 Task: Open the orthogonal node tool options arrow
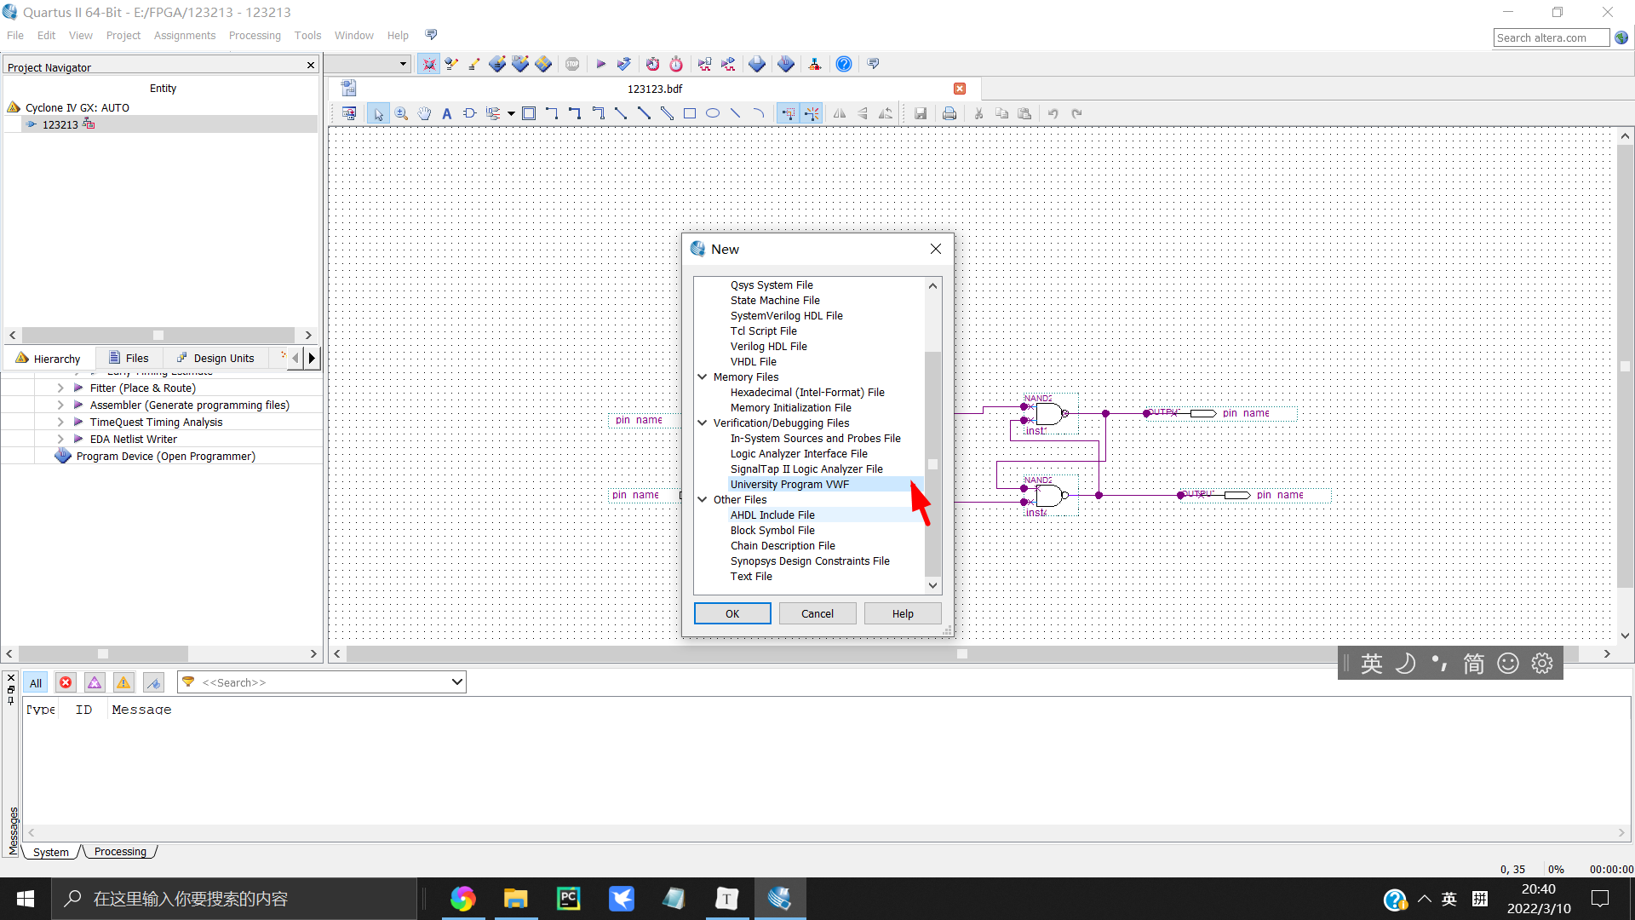511,114
